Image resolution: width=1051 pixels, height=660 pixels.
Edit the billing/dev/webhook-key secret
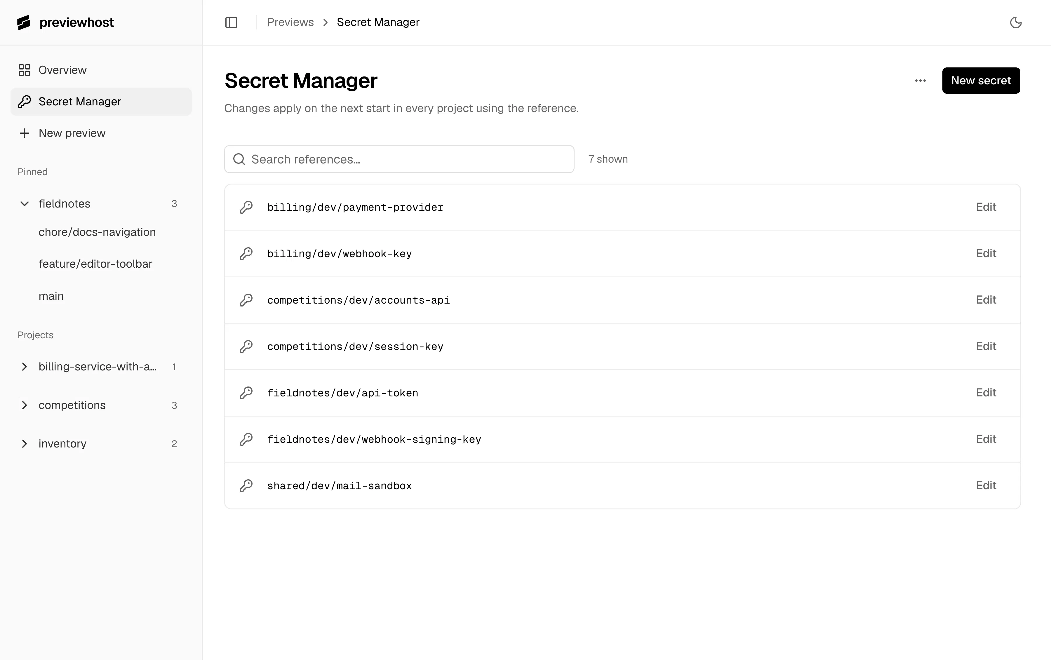[986, 254]
